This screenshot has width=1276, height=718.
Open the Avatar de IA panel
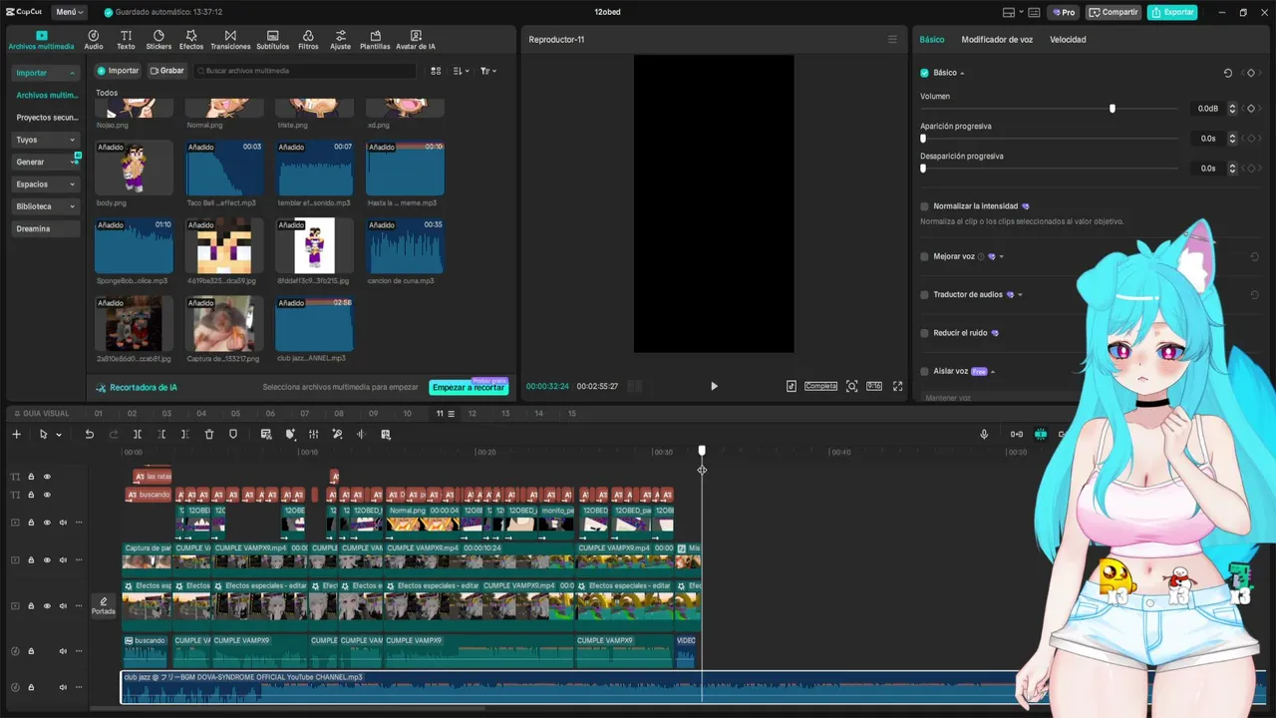click(416, 40)
